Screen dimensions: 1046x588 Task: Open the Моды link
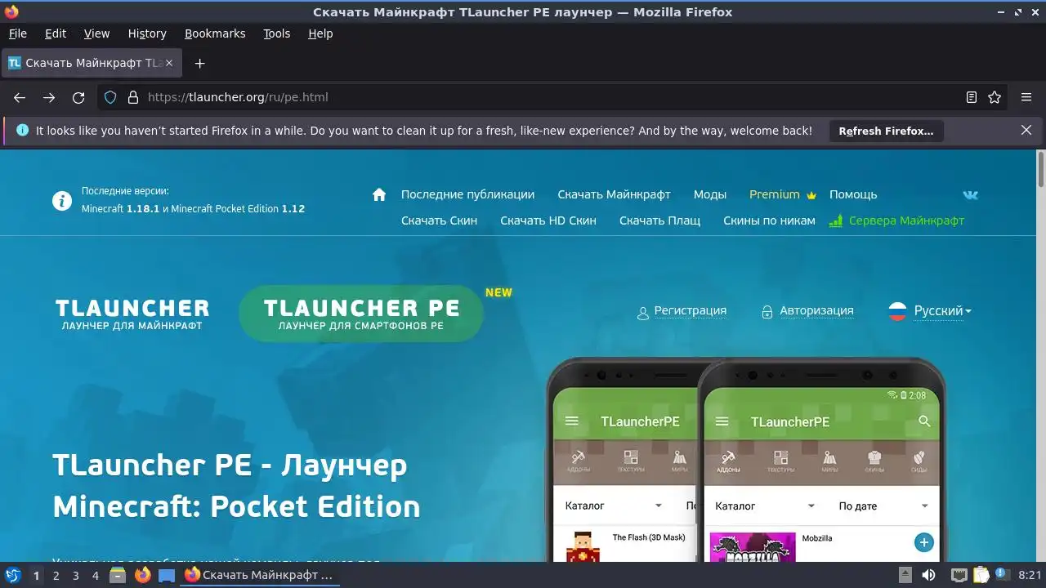(x=710, y=194)
